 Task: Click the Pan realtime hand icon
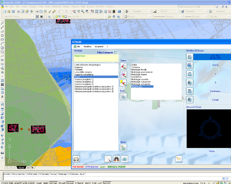[74, 12]
